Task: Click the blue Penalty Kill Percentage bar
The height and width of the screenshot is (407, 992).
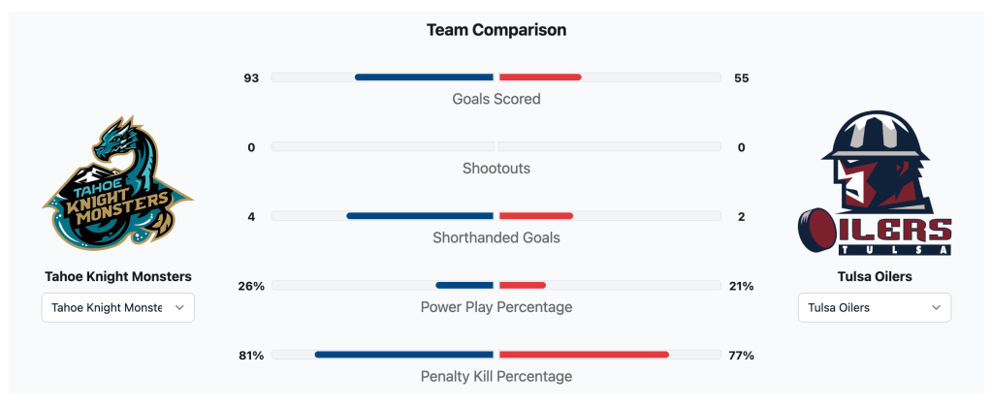Action: click(x=403, y=355)
